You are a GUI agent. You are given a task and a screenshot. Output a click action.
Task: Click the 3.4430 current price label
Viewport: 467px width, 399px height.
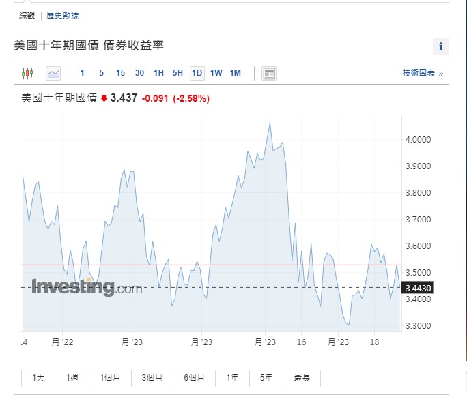(418, 288)
